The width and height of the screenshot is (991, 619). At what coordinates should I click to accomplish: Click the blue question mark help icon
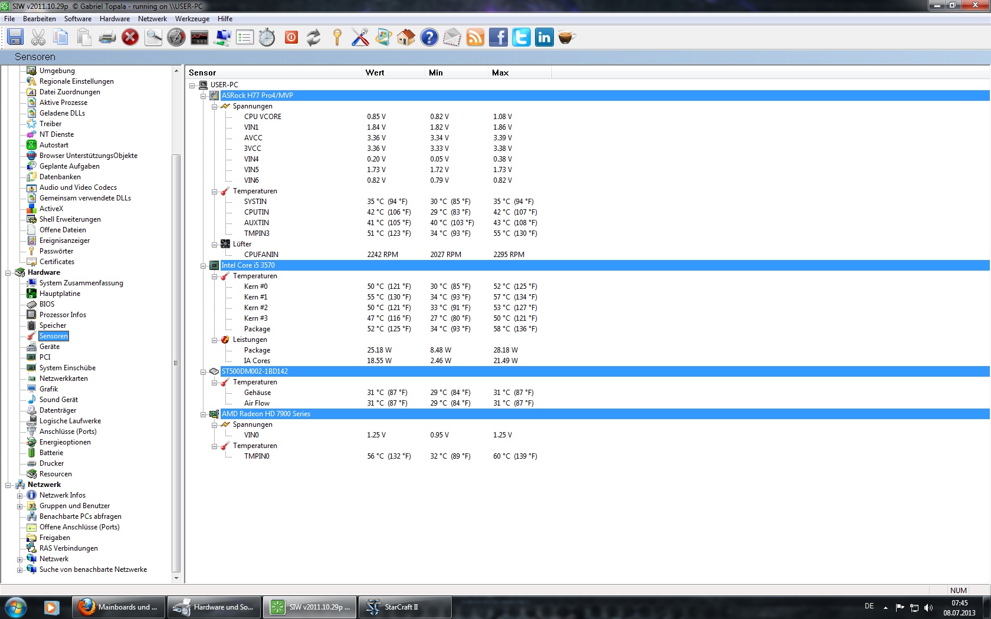[x=429, y=37]
